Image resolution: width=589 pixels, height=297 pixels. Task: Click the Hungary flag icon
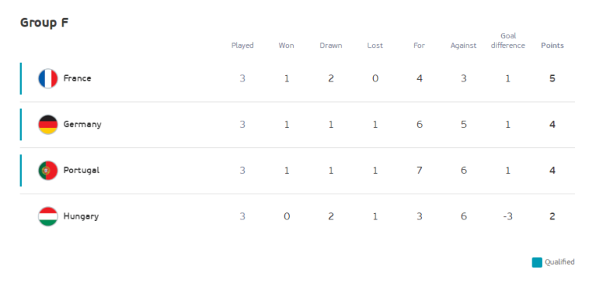[48, 216]
